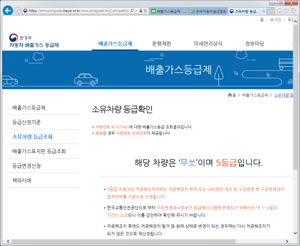The image size is (300, 246).
Task: Click the 배출가스등급제 breadcrumb
Action: (x=255, y=95)
